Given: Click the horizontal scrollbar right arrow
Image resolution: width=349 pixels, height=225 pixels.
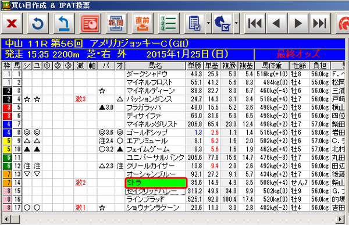Looking at the screenshot, I should coord(340,219).
